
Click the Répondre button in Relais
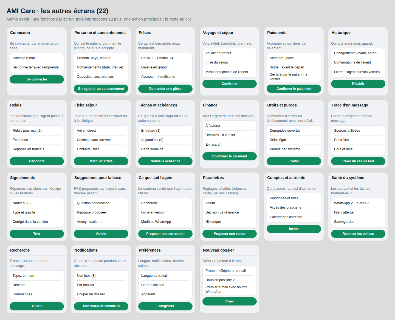click(x=37, y=161)
